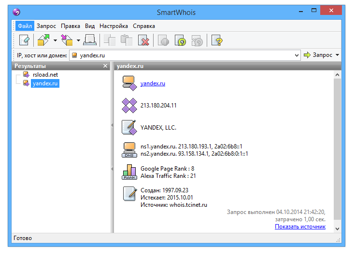This screenshot has width=355, height=254.
Task: Click the RANK bar chart icon
Action: (129, 172)
